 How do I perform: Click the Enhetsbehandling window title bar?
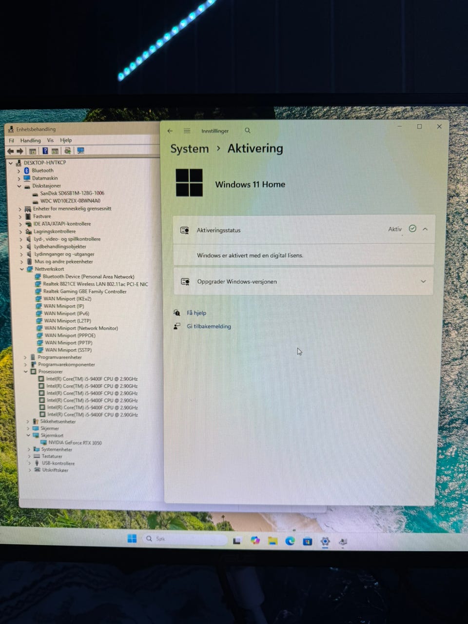[83, 129]
